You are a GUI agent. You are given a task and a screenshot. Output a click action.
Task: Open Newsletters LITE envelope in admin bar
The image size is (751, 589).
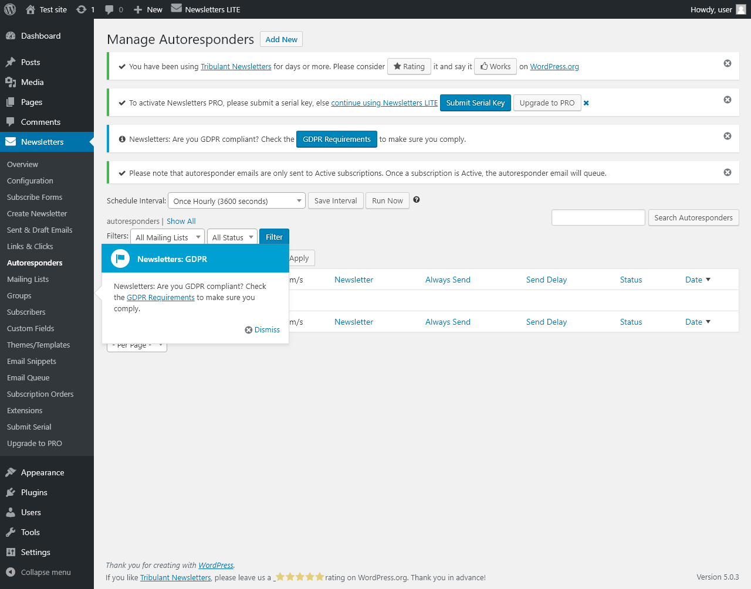click(x=176, y=8)
